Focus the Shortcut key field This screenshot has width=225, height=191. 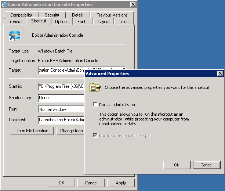[61, 98]
